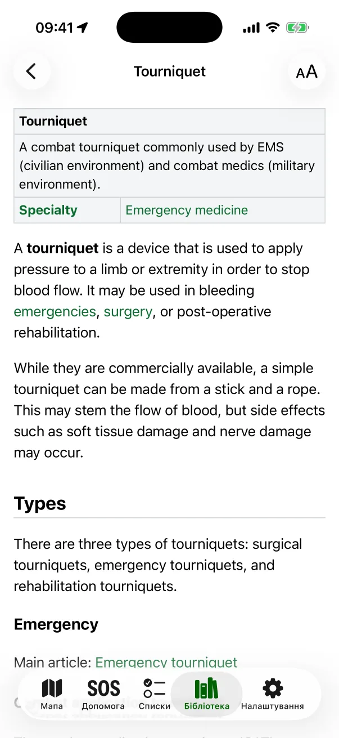Open the Списки checklist icon
This screenshot has width=339, height=738.
(x=155, y=688)
